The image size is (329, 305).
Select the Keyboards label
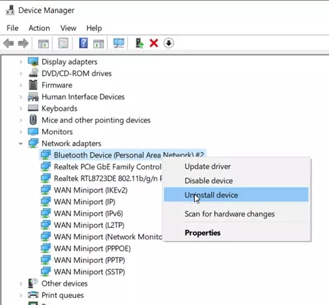[x=59, y=108]
